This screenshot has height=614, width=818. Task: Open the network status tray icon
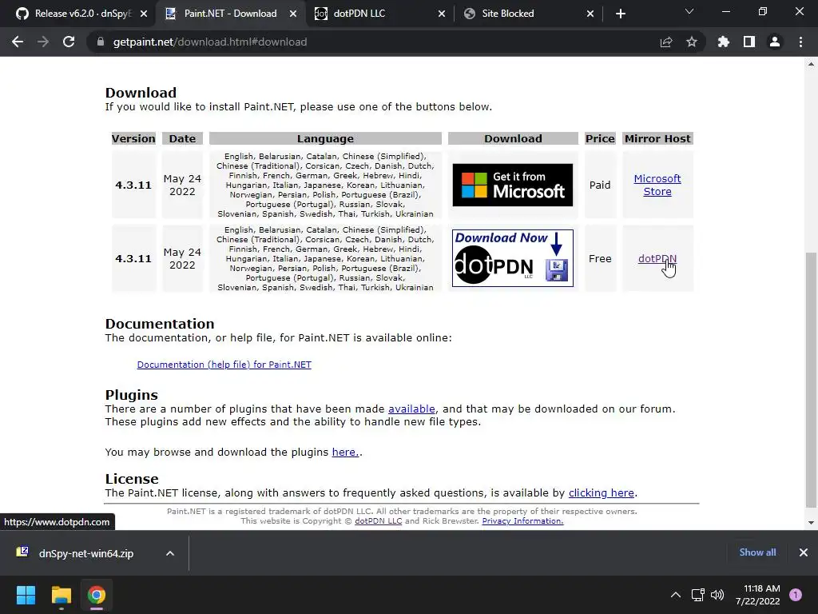click(x=697, y=595)
